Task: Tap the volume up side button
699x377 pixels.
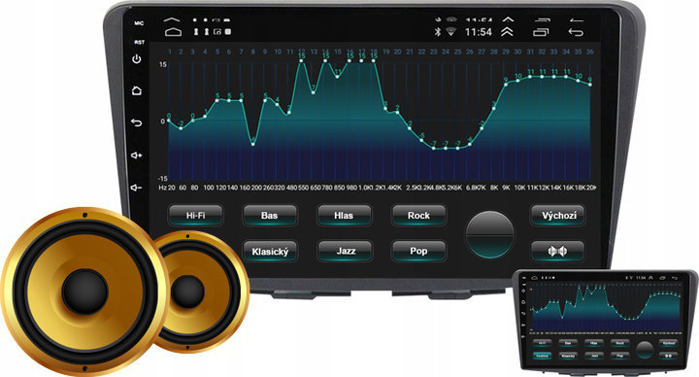Action: click(137, 154)
